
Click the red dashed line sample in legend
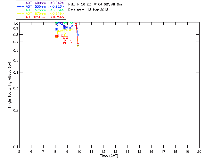tap(20, 17)
